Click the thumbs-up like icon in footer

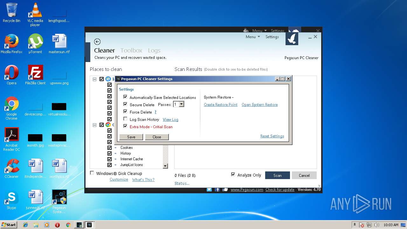(x=225, y=190)
